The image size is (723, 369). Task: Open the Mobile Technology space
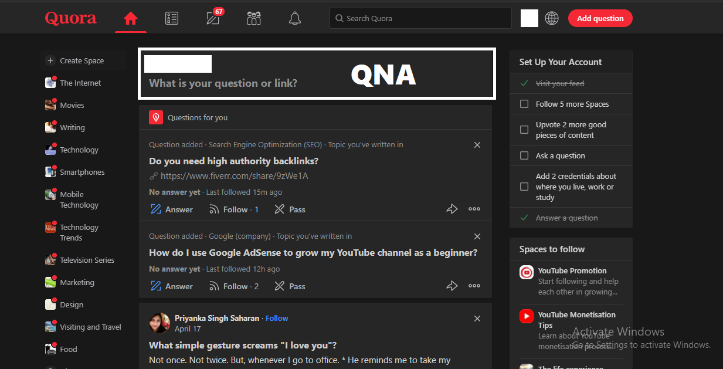[79, 199]
